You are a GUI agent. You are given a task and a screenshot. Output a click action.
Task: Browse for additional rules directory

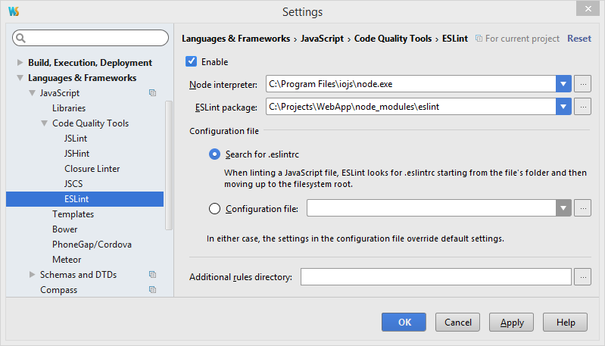coord(582,277)
